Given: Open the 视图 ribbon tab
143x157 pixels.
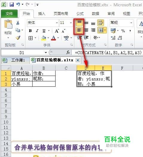Looking at the screenshot, I should [x=127, y=14].
